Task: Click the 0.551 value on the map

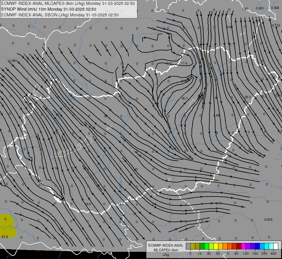Action: click(x=260, y=8)
